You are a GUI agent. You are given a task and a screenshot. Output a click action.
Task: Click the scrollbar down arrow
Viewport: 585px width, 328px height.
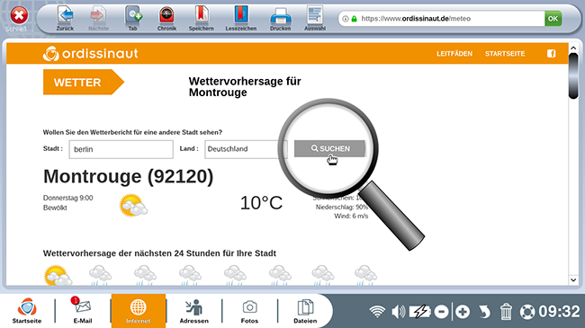click(x=573, y=279)
